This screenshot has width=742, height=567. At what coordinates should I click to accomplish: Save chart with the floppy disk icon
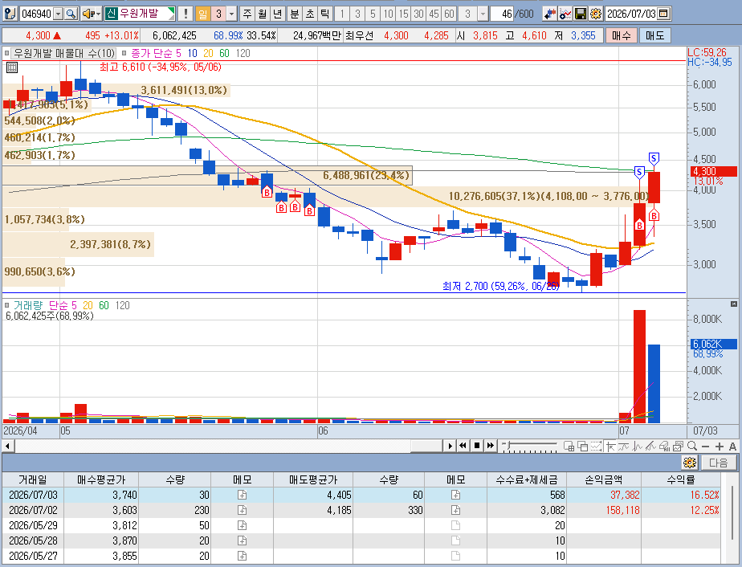click(x=580, y=14)
